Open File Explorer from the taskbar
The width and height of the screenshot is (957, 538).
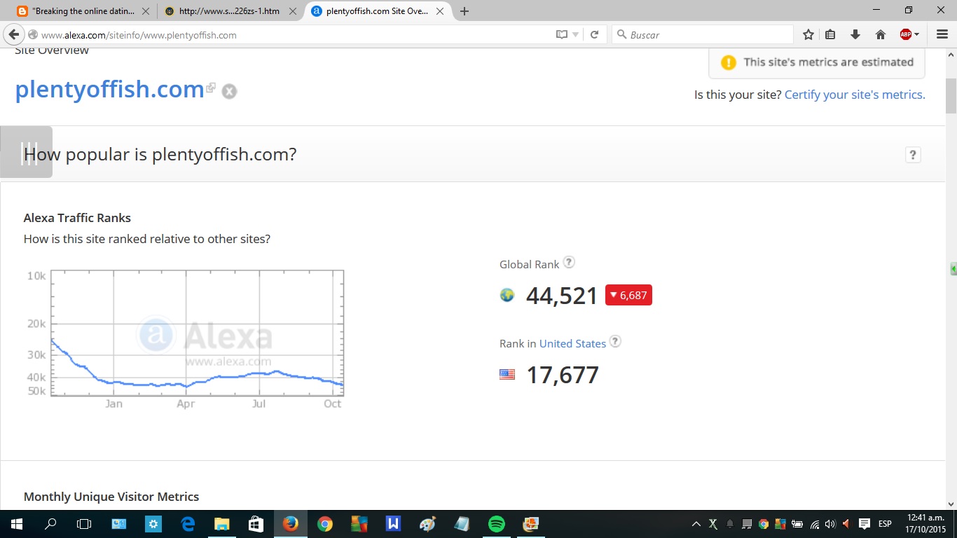click(x=221, y=523)
